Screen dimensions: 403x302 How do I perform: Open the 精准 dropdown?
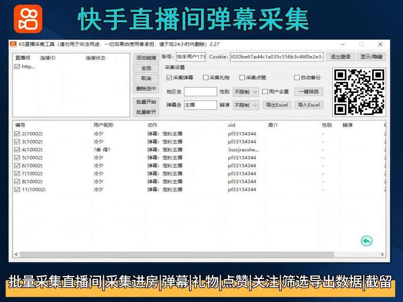coord(246,105)
